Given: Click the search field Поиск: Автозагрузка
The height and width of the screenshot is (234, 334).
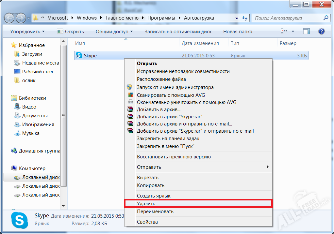Looking at the screenshot, I should click(x=288, y=18).
